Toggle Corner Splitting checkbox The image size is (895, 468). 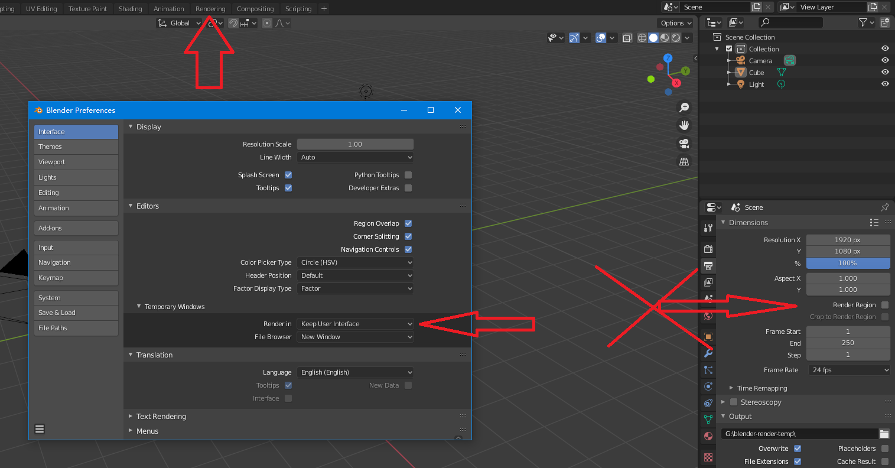click(408, 236)
